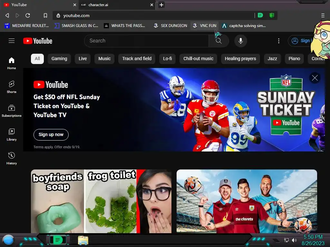Open the WHATS THE PASS... bookmark
This screenshot has height=247, width=330.
124,26
